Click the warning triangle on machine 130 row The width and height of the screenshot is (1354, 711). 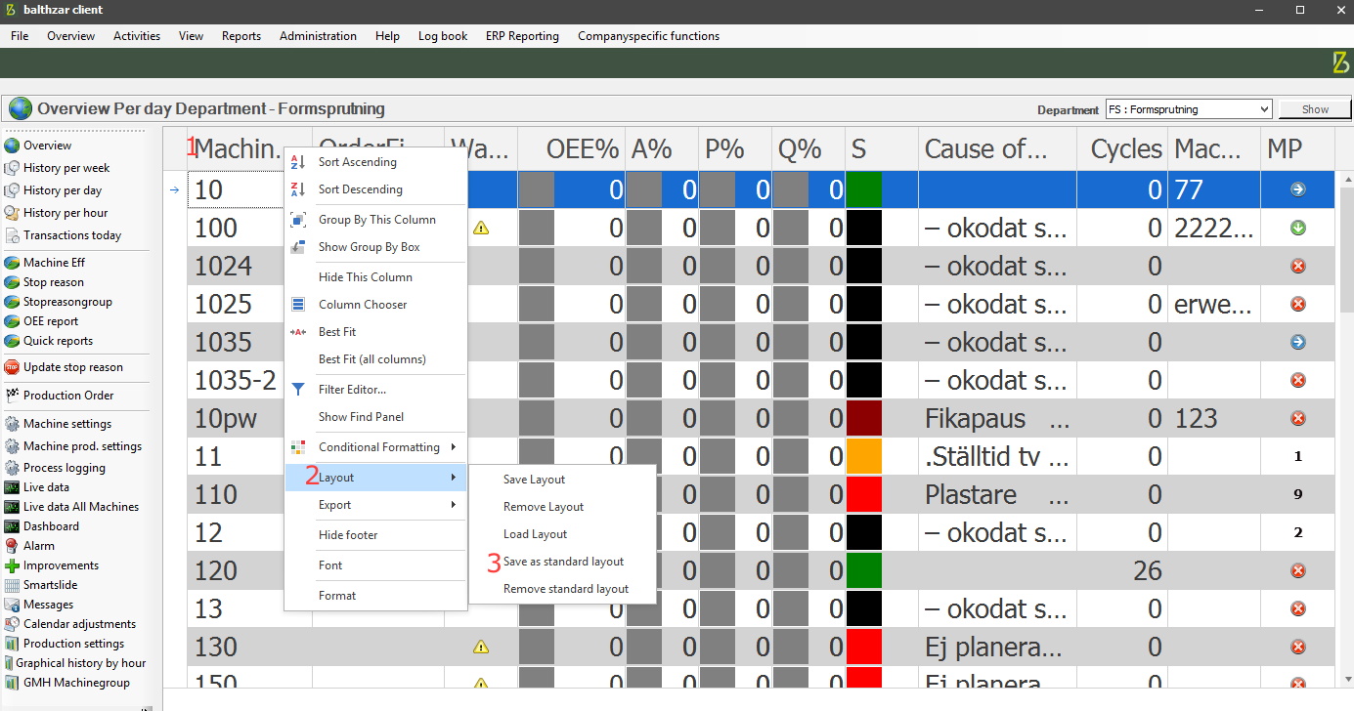coord(482,646)
